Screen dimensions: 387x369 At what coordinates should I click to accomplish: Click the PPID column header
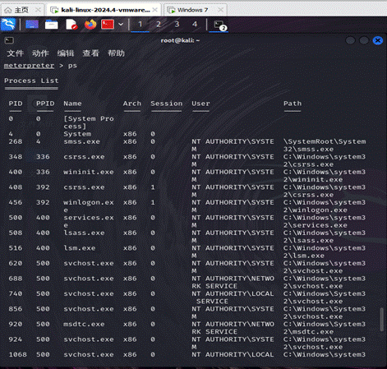45,104
